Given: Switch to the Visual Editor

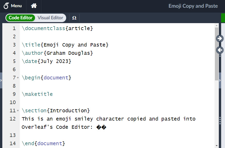Looking at the screenshot, I should (x=50, y=18).
